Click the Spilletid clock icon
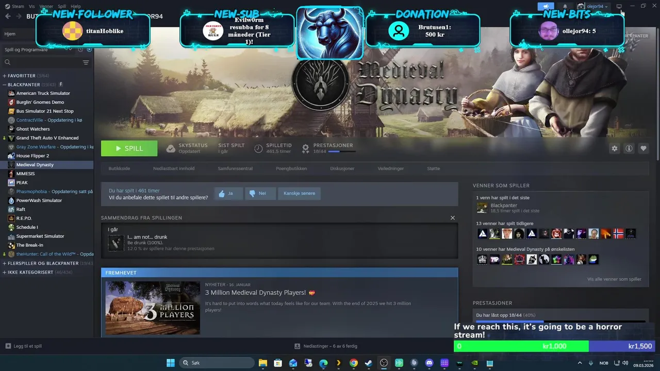The image size is (660, 371). click(258, 148)
